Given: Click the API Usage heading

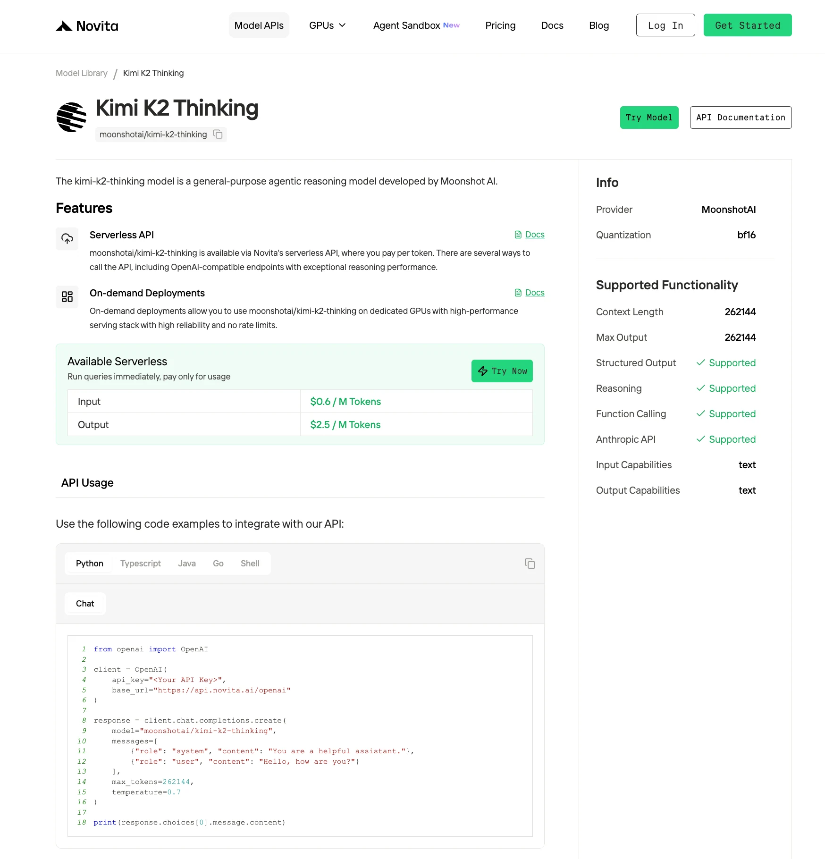Looking at the screenshot, I should pyautogui.click(x=87, y=483).
